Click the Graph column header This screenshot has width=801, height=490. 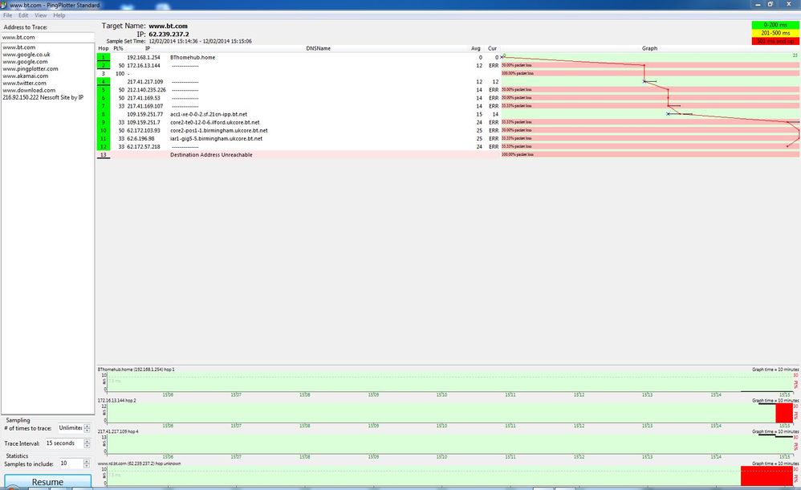point(650,48)
